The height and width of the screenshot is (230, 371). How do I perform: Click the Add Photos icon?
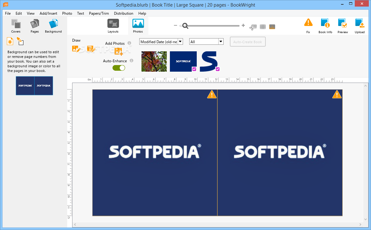(x=119, y=51)
